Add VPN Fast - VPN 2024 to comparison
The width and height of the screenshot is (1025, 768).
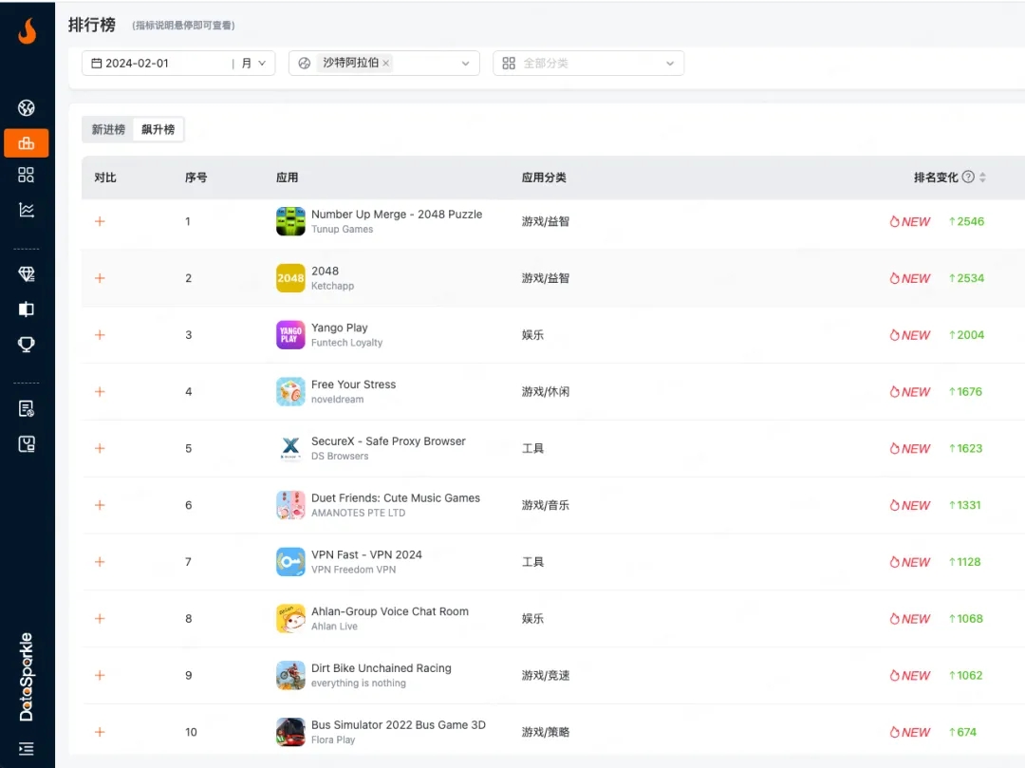tap(100, 562)
